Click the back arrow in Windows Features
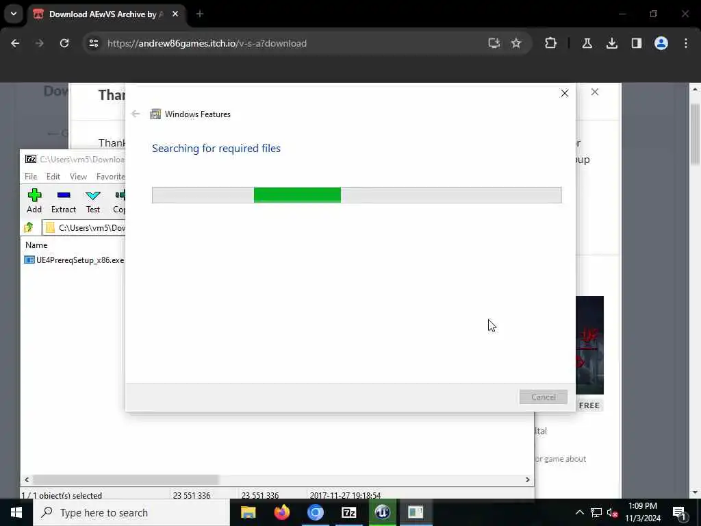 136,114
